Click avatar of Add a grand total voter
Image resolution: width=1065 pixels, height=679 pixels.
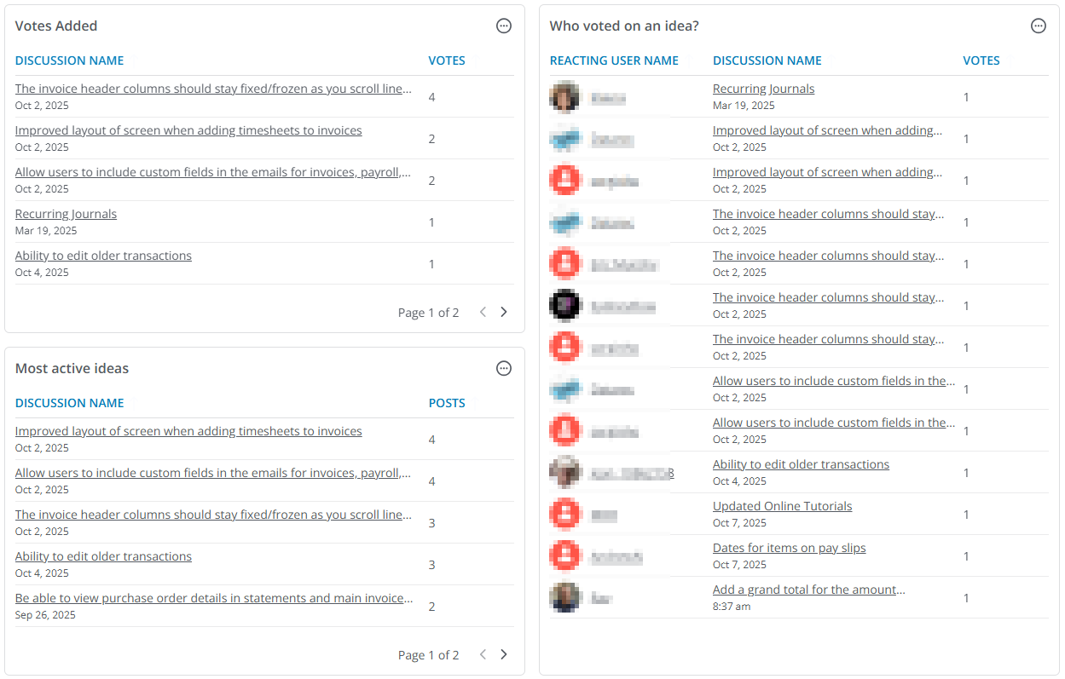(564, 598)
